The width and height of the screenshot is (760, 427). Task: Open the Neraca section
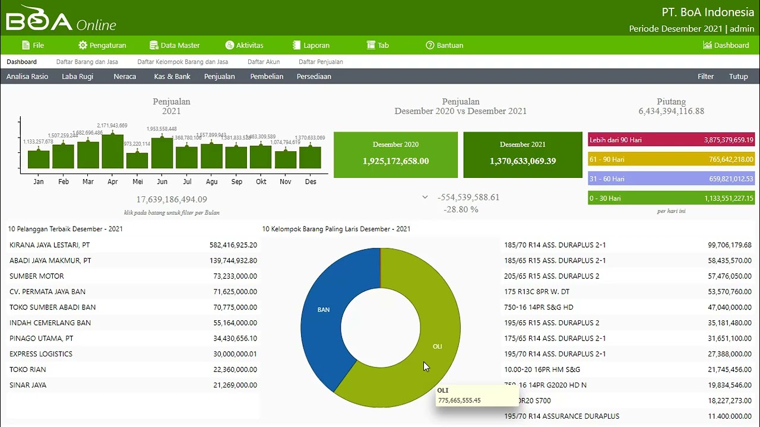[x=125, y=77]
